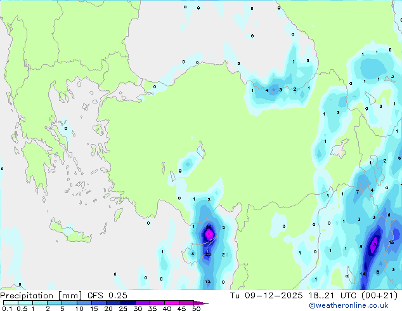Screen dimensions: 402x311
Task: Click the '12' precipitation value on map
Action: 208,282
